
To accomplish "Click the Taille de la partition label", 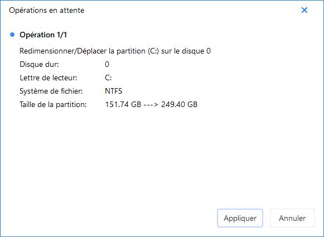I will pyautogui.click(x=53, y=104).
